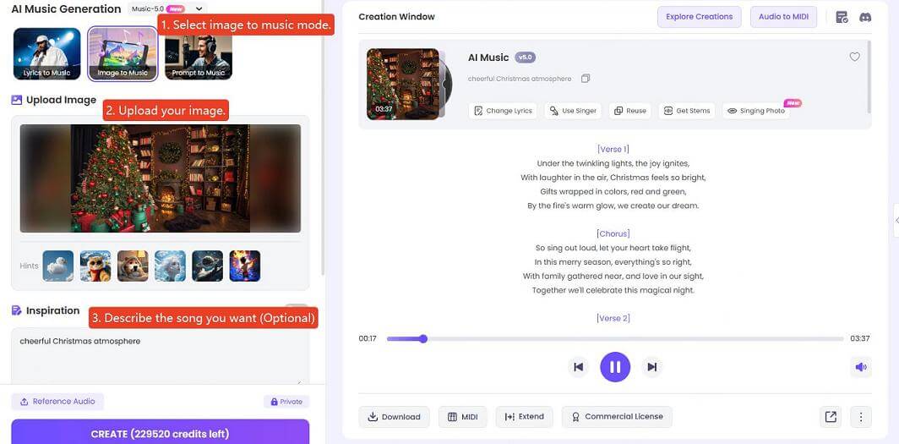The width and height of the screenshot is (899, 444).
Task: Click Change Lyrics
Action: (503, 111)
